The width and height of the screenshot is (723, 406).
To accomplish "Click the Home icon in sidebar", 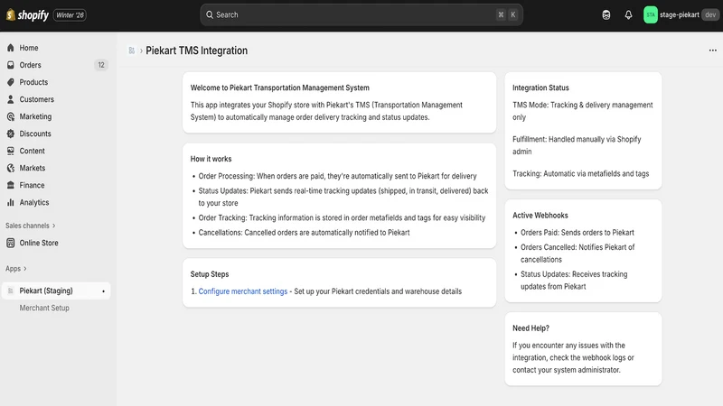I will pos(11,48).
